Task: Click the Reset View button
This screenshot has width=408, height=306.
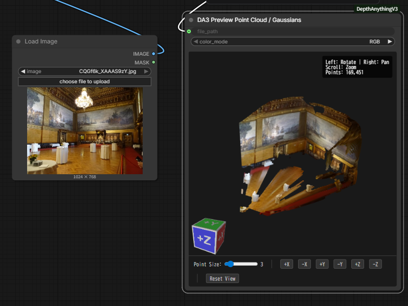Action: point(222,278)
